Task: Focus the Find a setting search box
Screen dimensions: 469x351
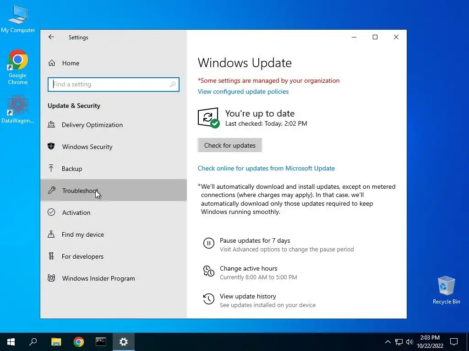Action: 114,85
